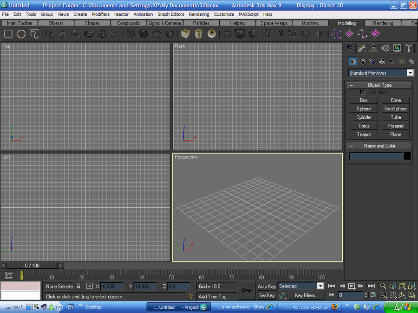Select the Cameras category icon

382,62
